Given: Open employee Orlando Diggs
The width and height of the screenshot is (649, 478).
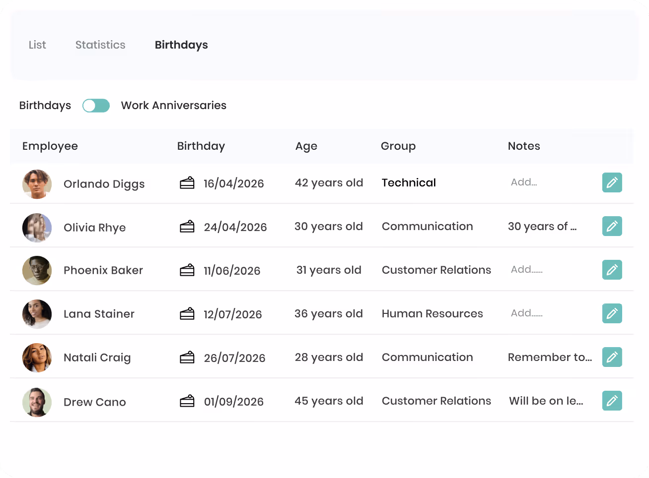Looking at the screenshot, I should point(104,184).
